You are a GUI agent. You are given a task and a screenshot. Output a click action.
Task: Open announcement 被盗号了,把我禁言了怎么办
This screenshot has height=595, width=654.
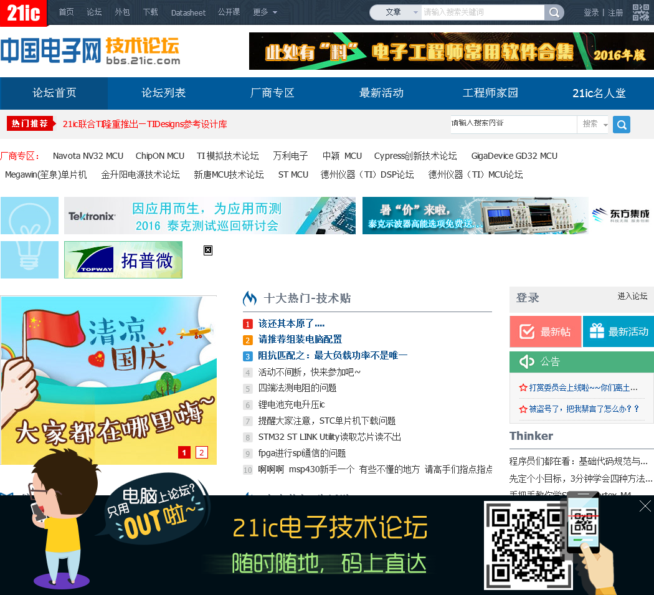(584, 409)
